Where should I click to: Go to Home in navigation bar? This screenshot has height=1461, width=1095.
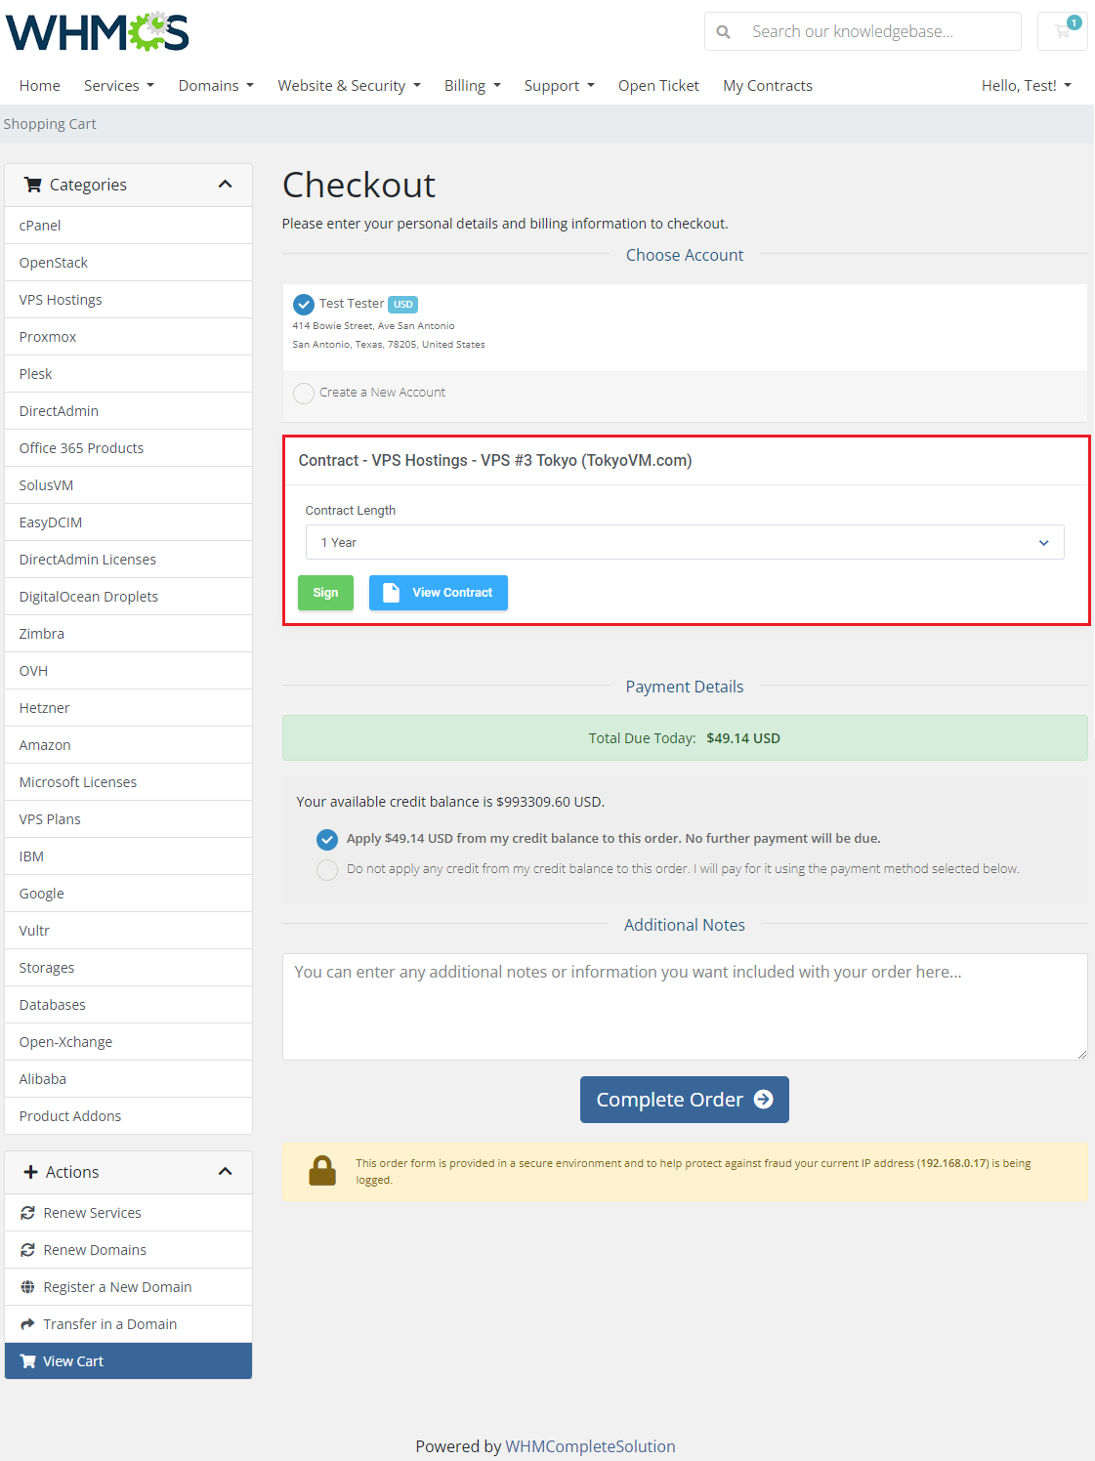tap(40, 86)
